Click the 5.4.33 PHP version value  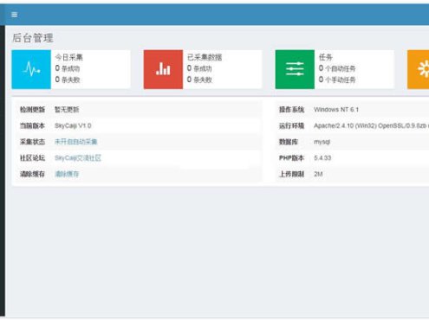pyautogui.click(x=322, y=158)
